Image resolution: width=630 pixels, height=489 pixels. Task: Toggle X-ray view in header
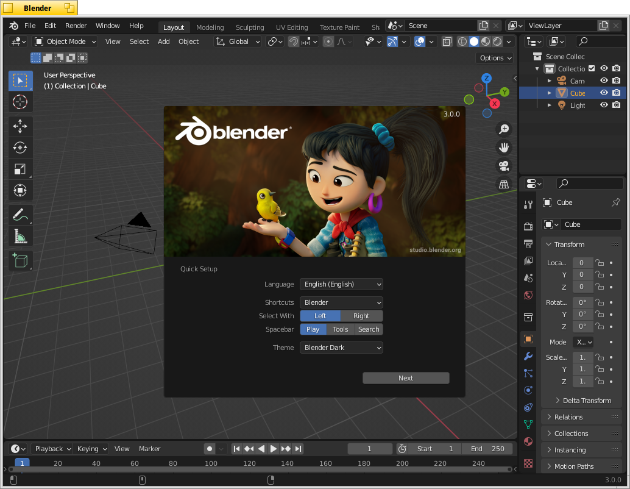coord(447,41)
